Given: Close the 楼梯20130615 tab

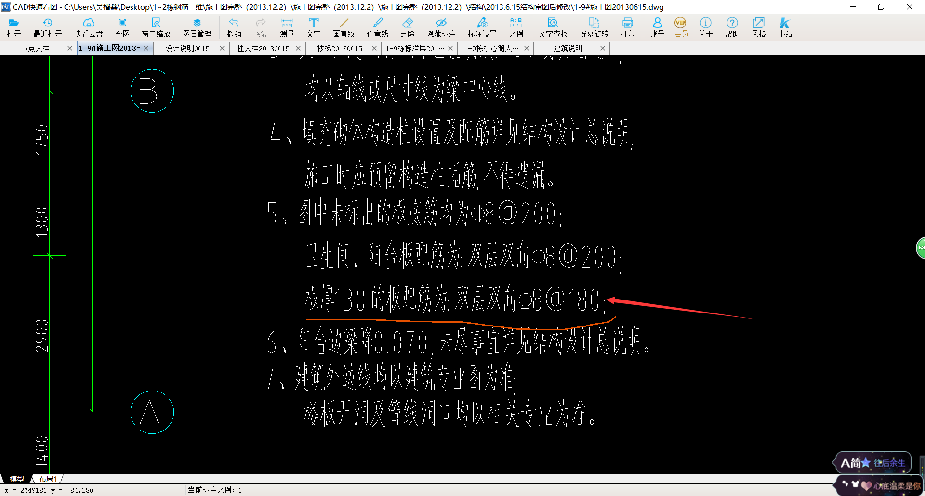Looking at the screenshot, I should [x=374, y=48].
